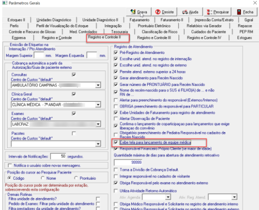Image resolution: width=259 pixels, height=210 pixels.
Task: Click the Parâmetros Gerais window title icon
Action: tap(5, 3)
